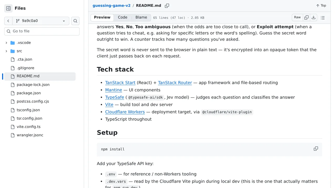The height and width of the screenshot is (188, 335).
Task: Follow the Cloudflare Workers link
Action: click(x=125, y=112)
